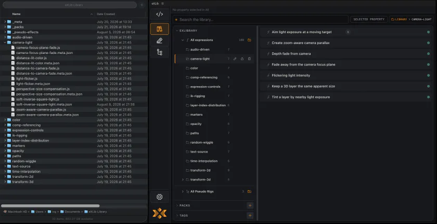Click the LIBRARY breadcrumb link
The image size is (437, 224).
pyautogui.click(x=401, y=20)
